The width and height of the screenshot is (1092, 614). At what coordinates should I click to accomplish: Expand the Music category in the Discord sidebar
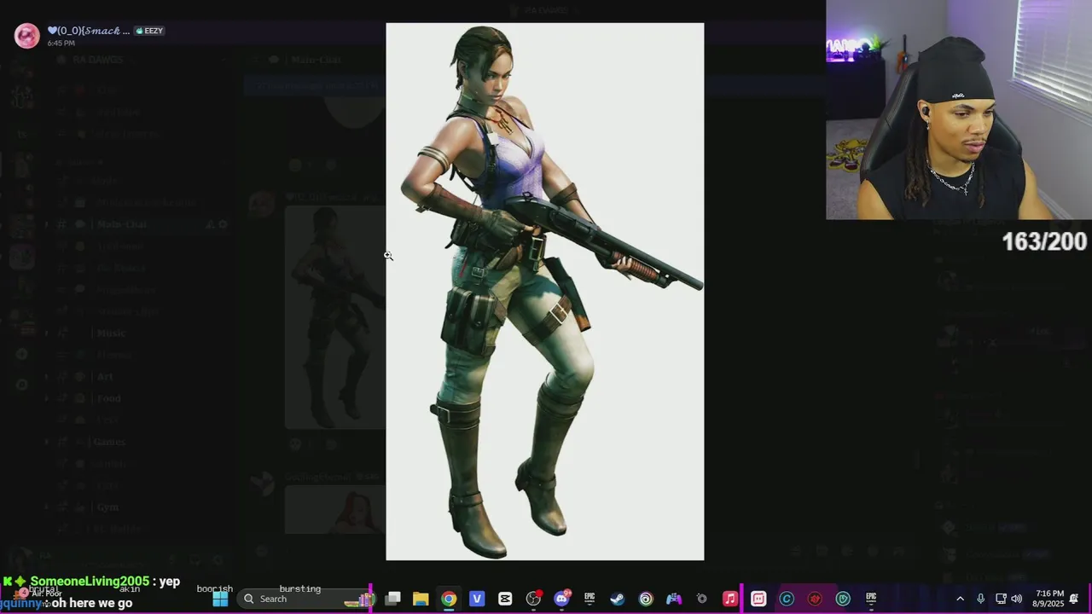click(x=111, y=333)
